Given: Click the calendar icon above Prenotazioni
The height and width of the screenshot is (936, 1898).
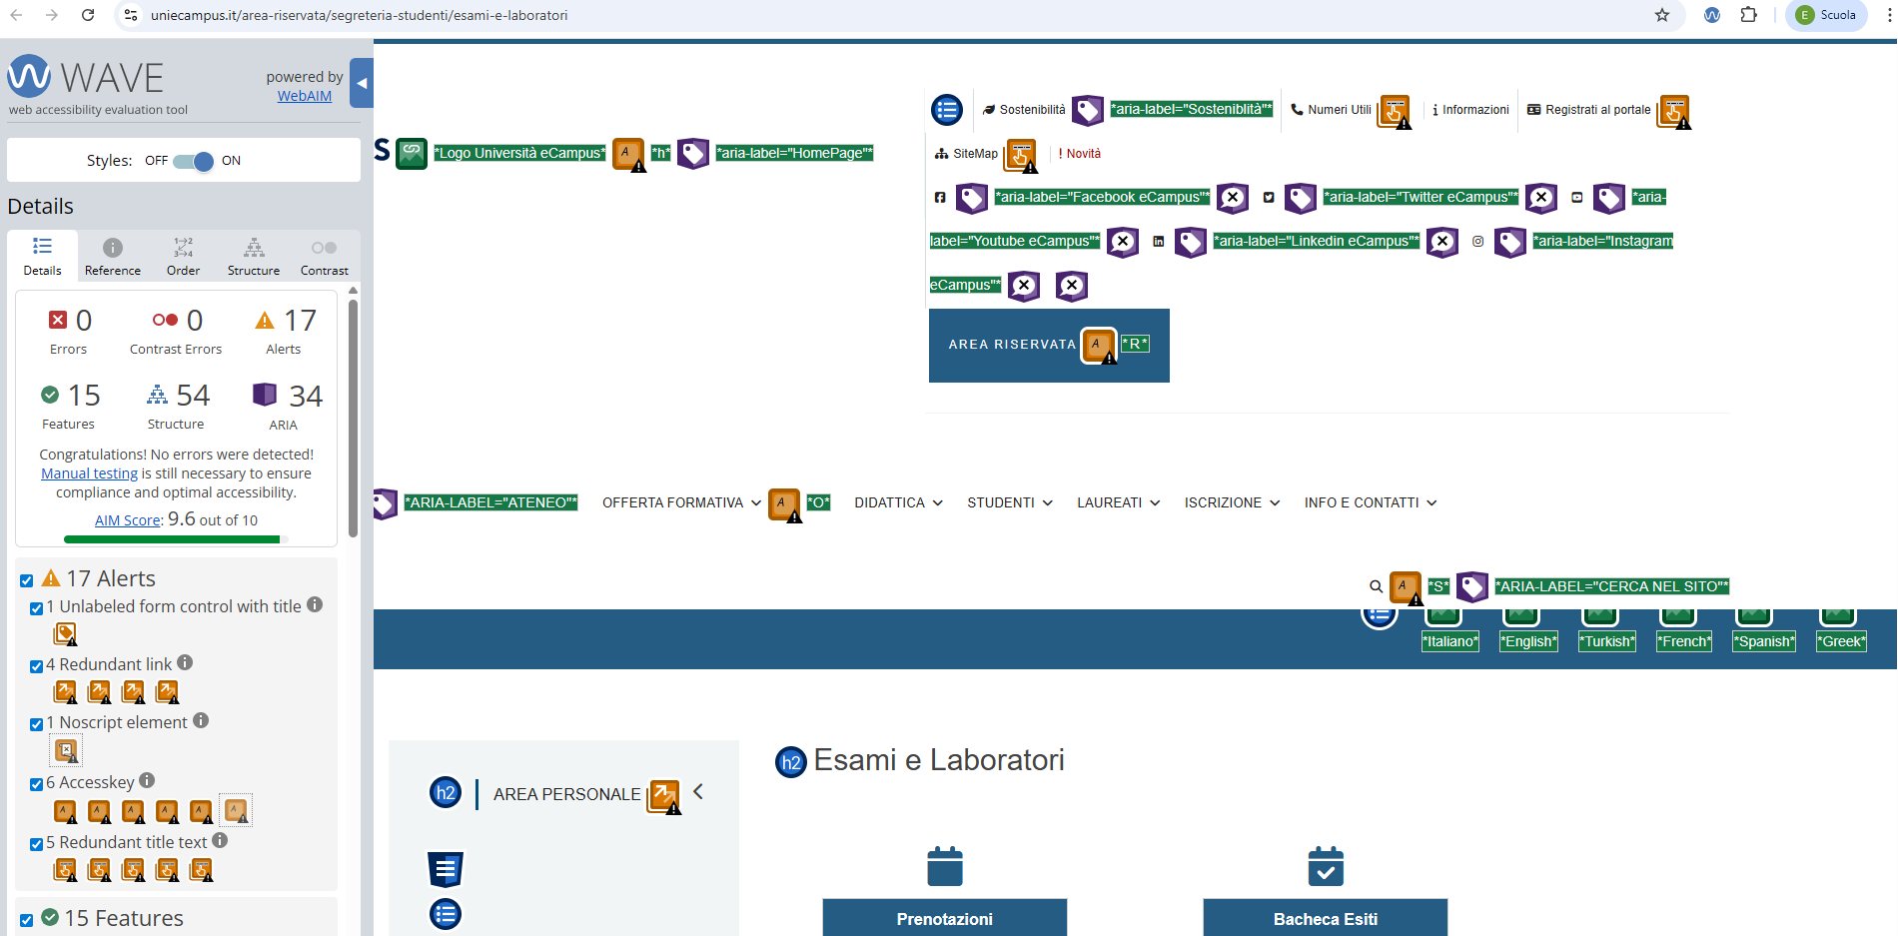Looking at the screenshot, I should tap(945, 866).
